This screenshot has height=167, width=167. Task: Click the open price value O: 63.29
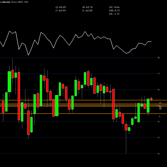[61, 7]
